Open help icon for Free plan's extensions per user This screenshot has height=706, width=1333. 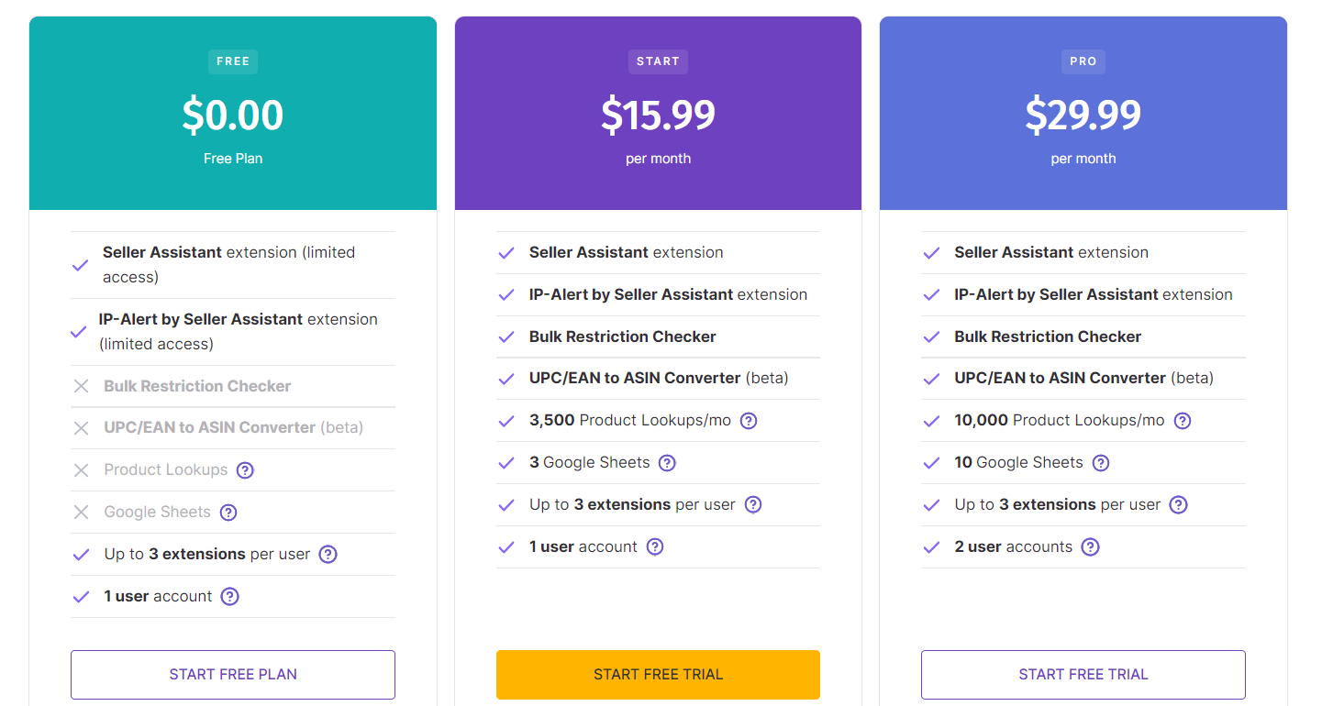pyautogui.click(x=328, y=554)
